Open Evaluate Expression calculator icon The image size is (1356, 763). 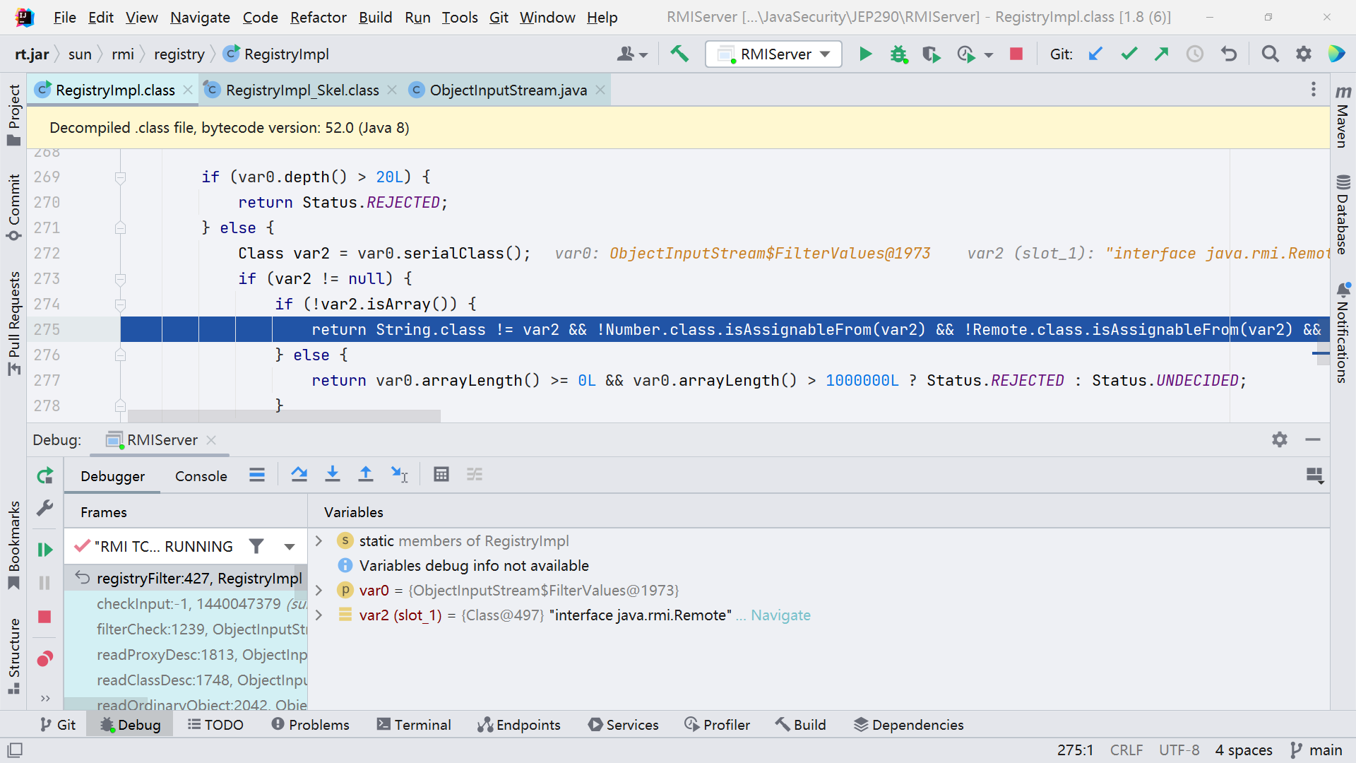coord(441,475)
